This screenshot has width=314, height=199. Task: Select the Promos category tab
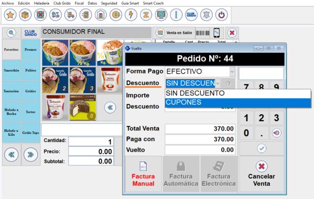coord(31,49)
